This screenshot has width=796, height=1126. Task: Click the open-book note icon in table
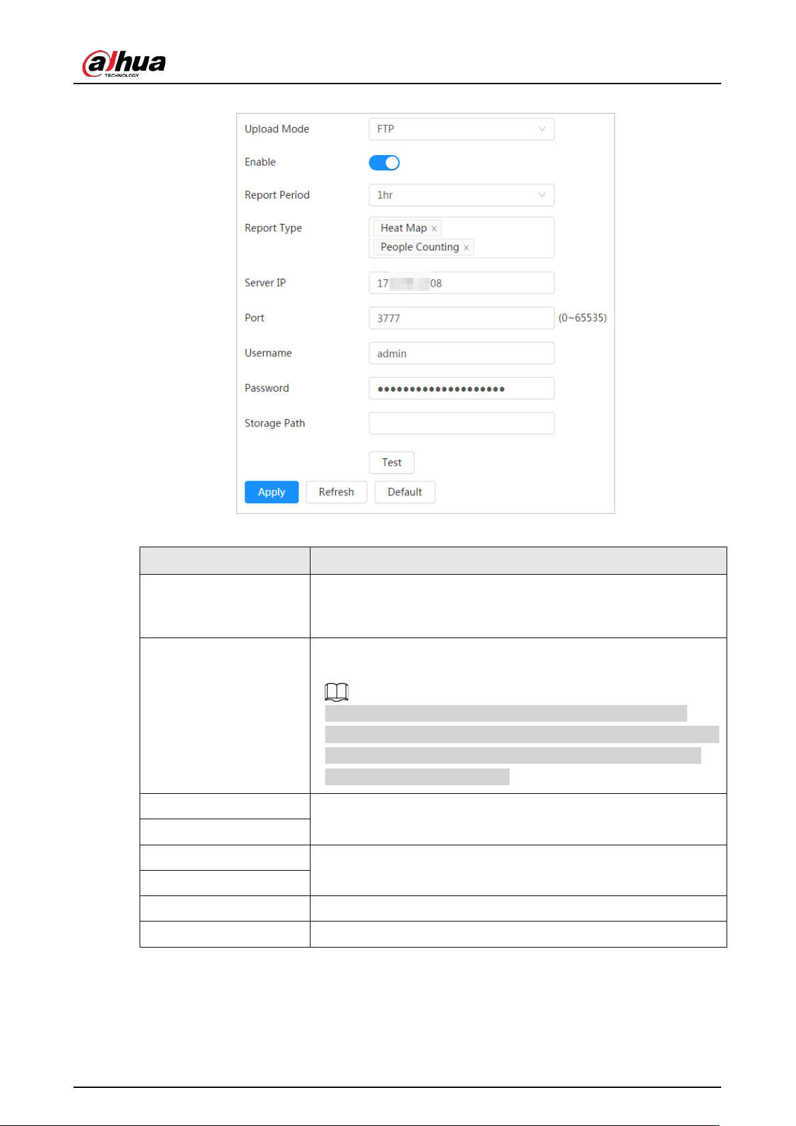(337, 692)
